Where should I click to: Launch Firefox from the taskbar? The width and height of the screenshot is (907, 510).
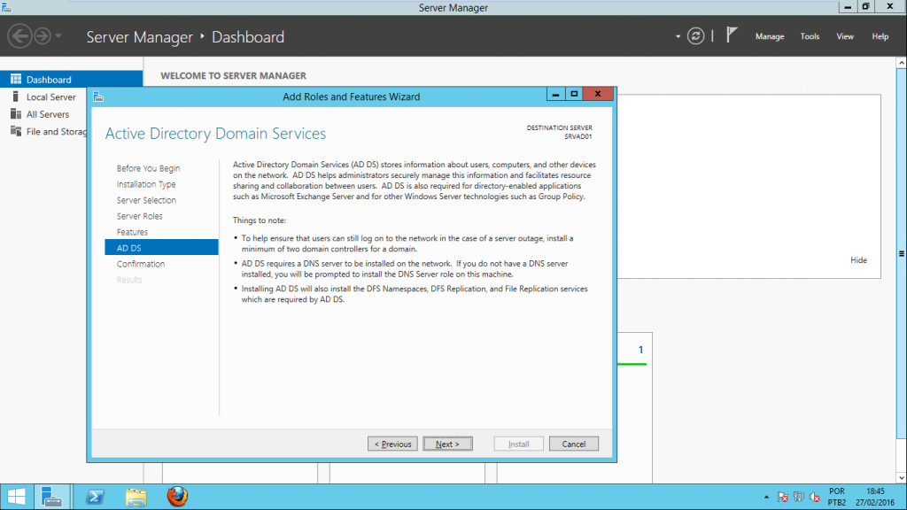(177, 497)
